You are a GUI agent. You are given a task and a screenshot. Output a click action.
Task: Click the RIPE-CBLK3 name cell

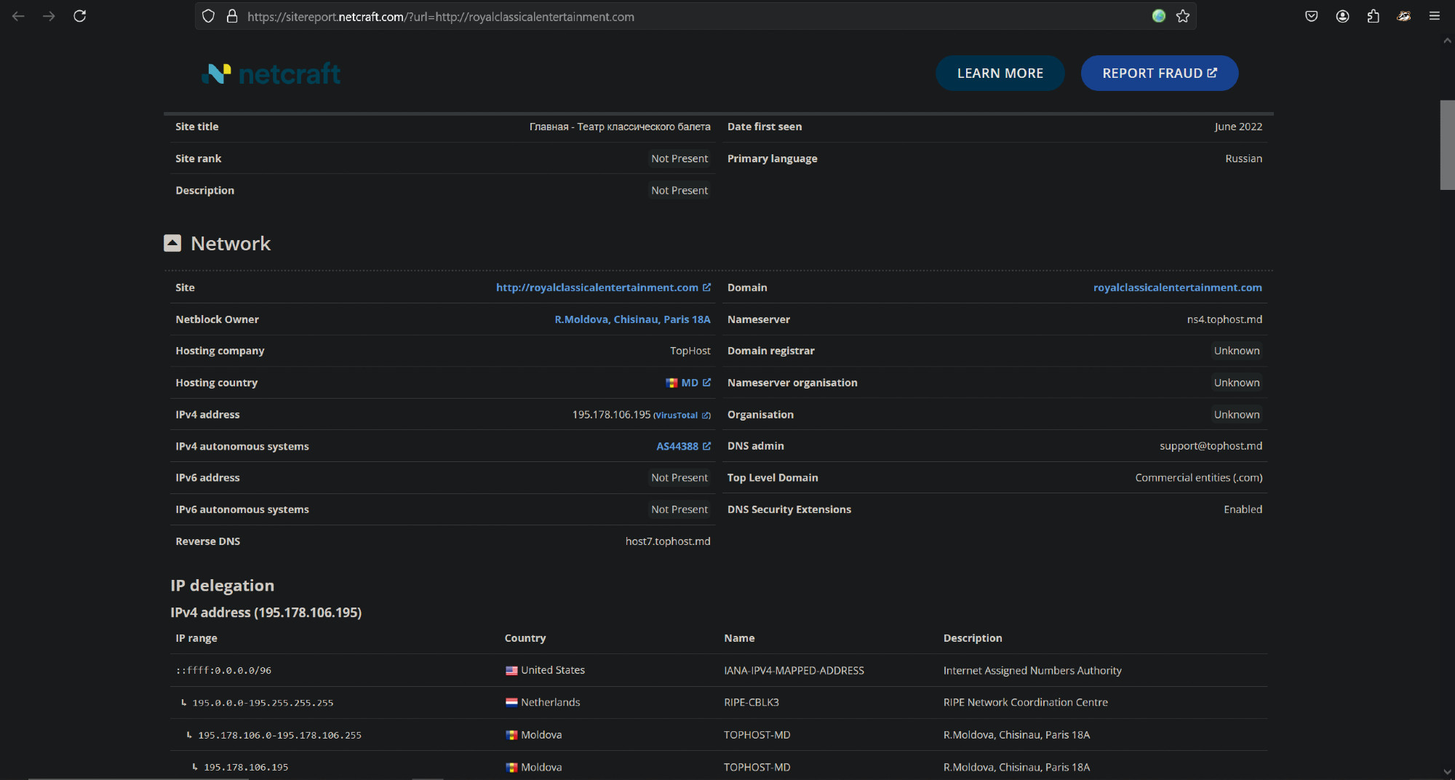752,703
